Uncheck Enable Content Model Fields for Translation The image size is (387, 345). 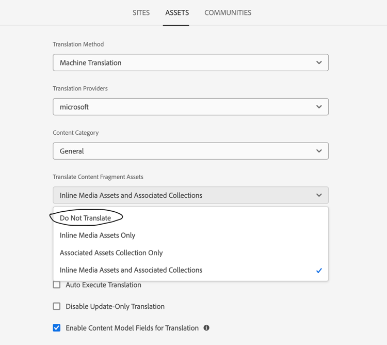tap(57, 328)
